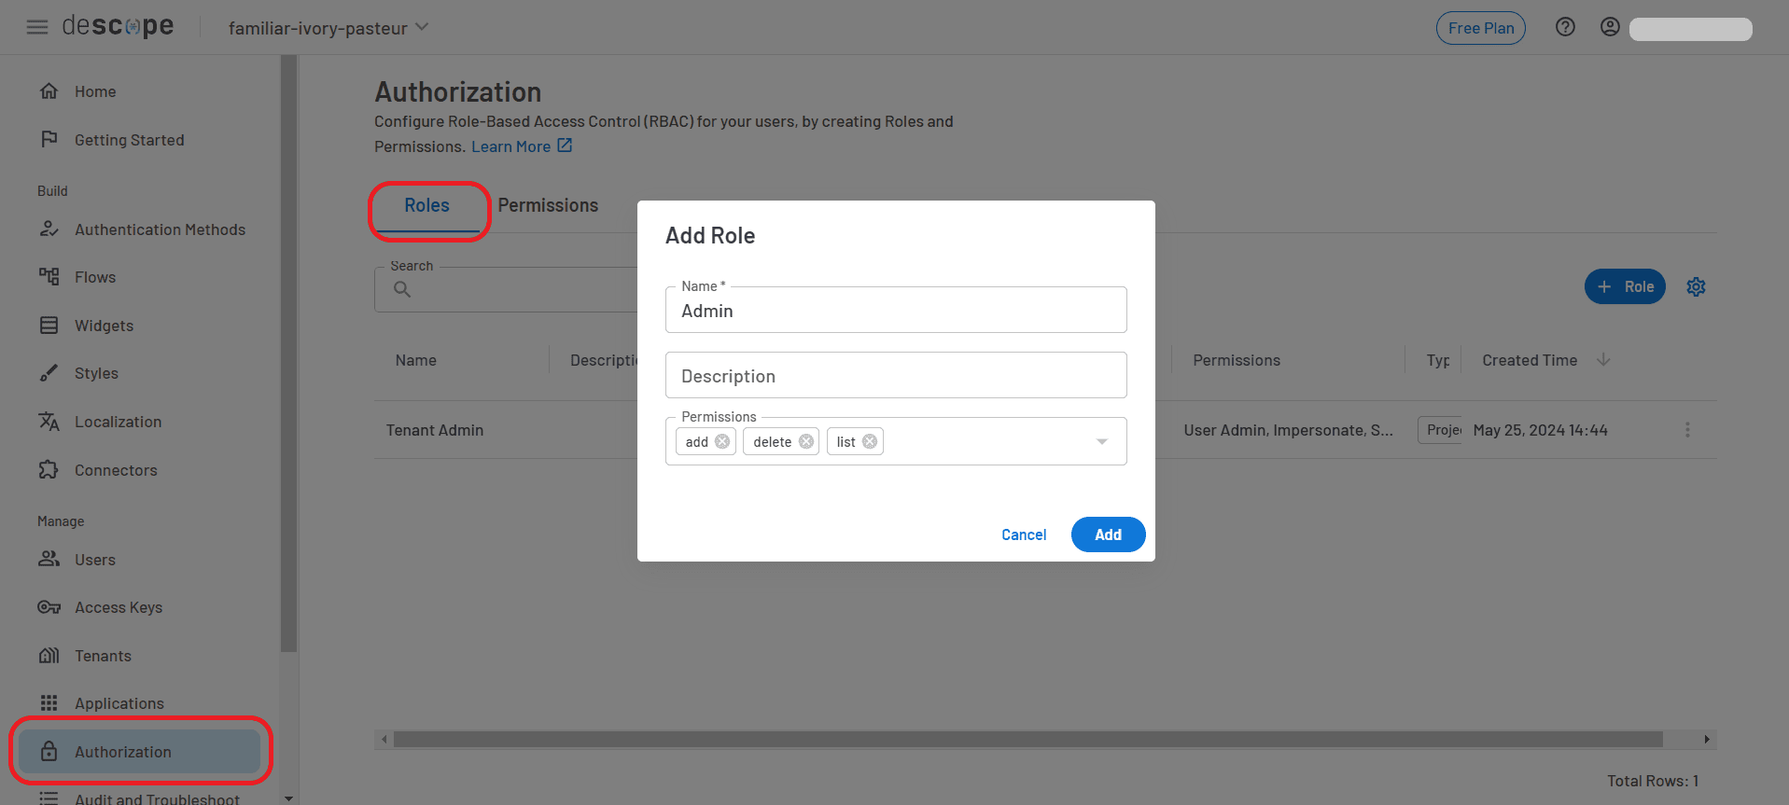Screen dimensions: 1789x805
Task: Click the Free Plan badge
Action: 1480,28
